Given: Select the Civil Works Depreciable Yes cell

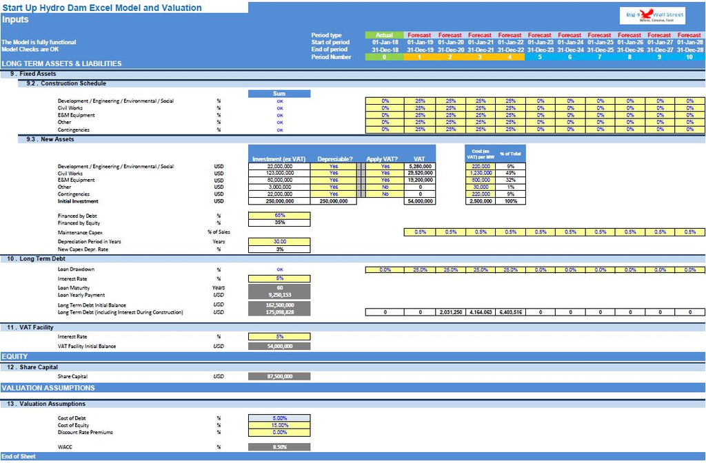Looking at the screenshot, I should click(x=333, y=174).
